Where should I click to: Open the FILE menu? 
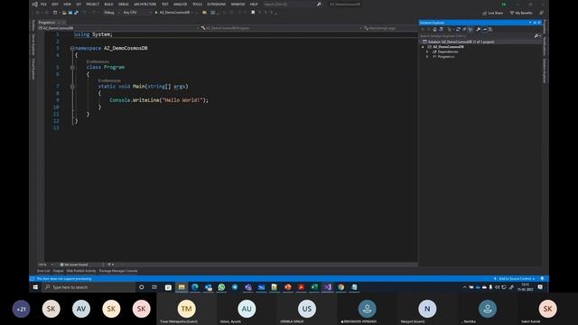[43, 4]
